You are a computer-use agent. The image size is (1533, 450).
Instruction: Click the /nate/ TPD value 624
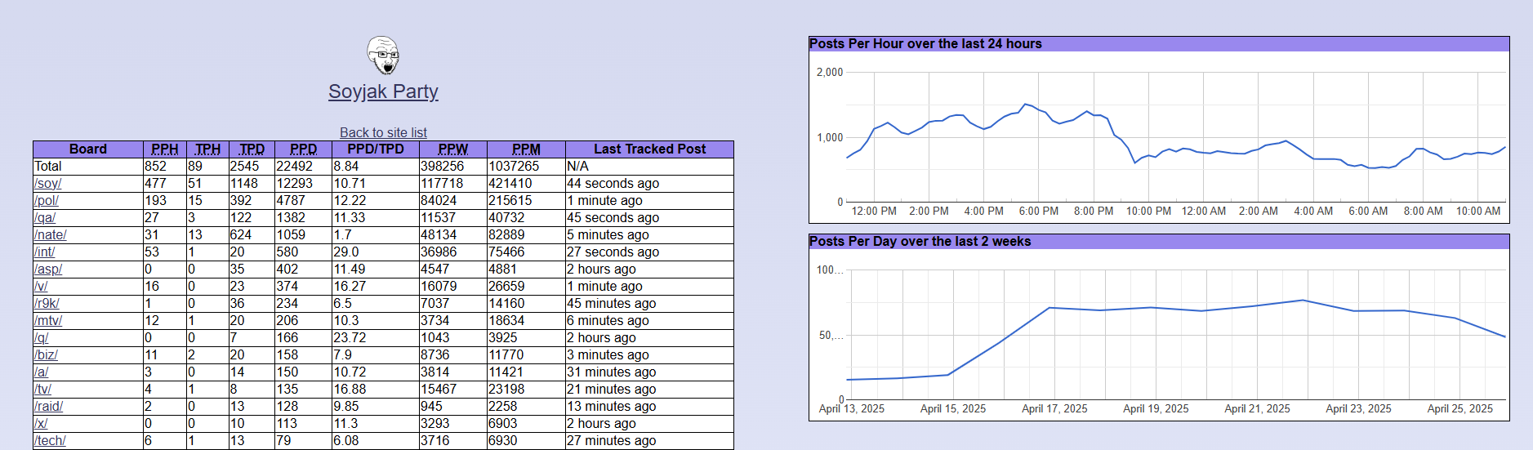(241, 235)
